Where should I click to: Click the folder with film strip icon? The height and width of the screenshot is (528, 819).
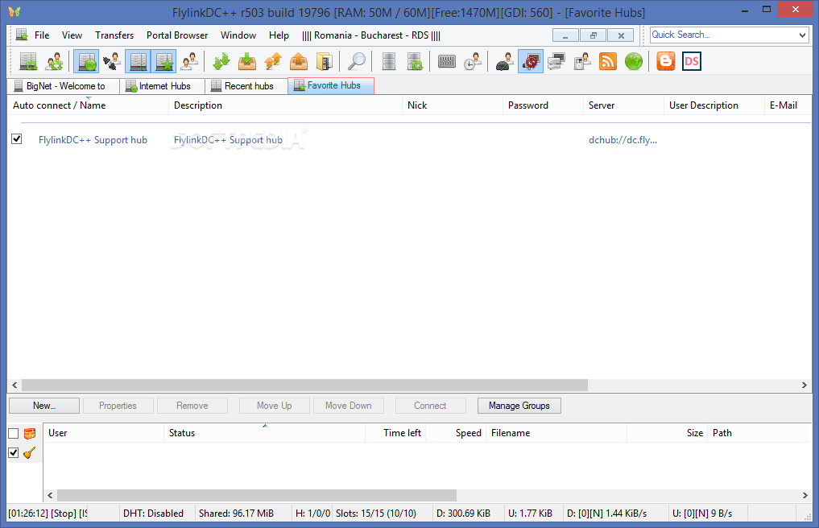325,62
